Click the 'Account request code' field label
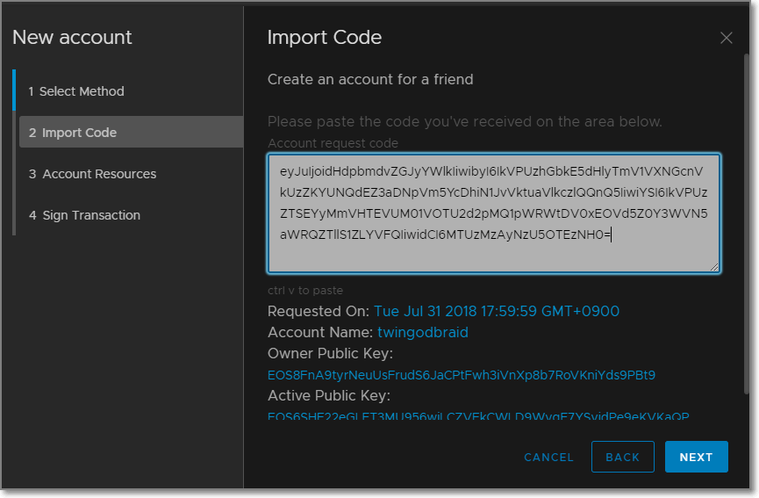Image resolution: width=759 pixels, height=498 pixels. tap(333, 143)
